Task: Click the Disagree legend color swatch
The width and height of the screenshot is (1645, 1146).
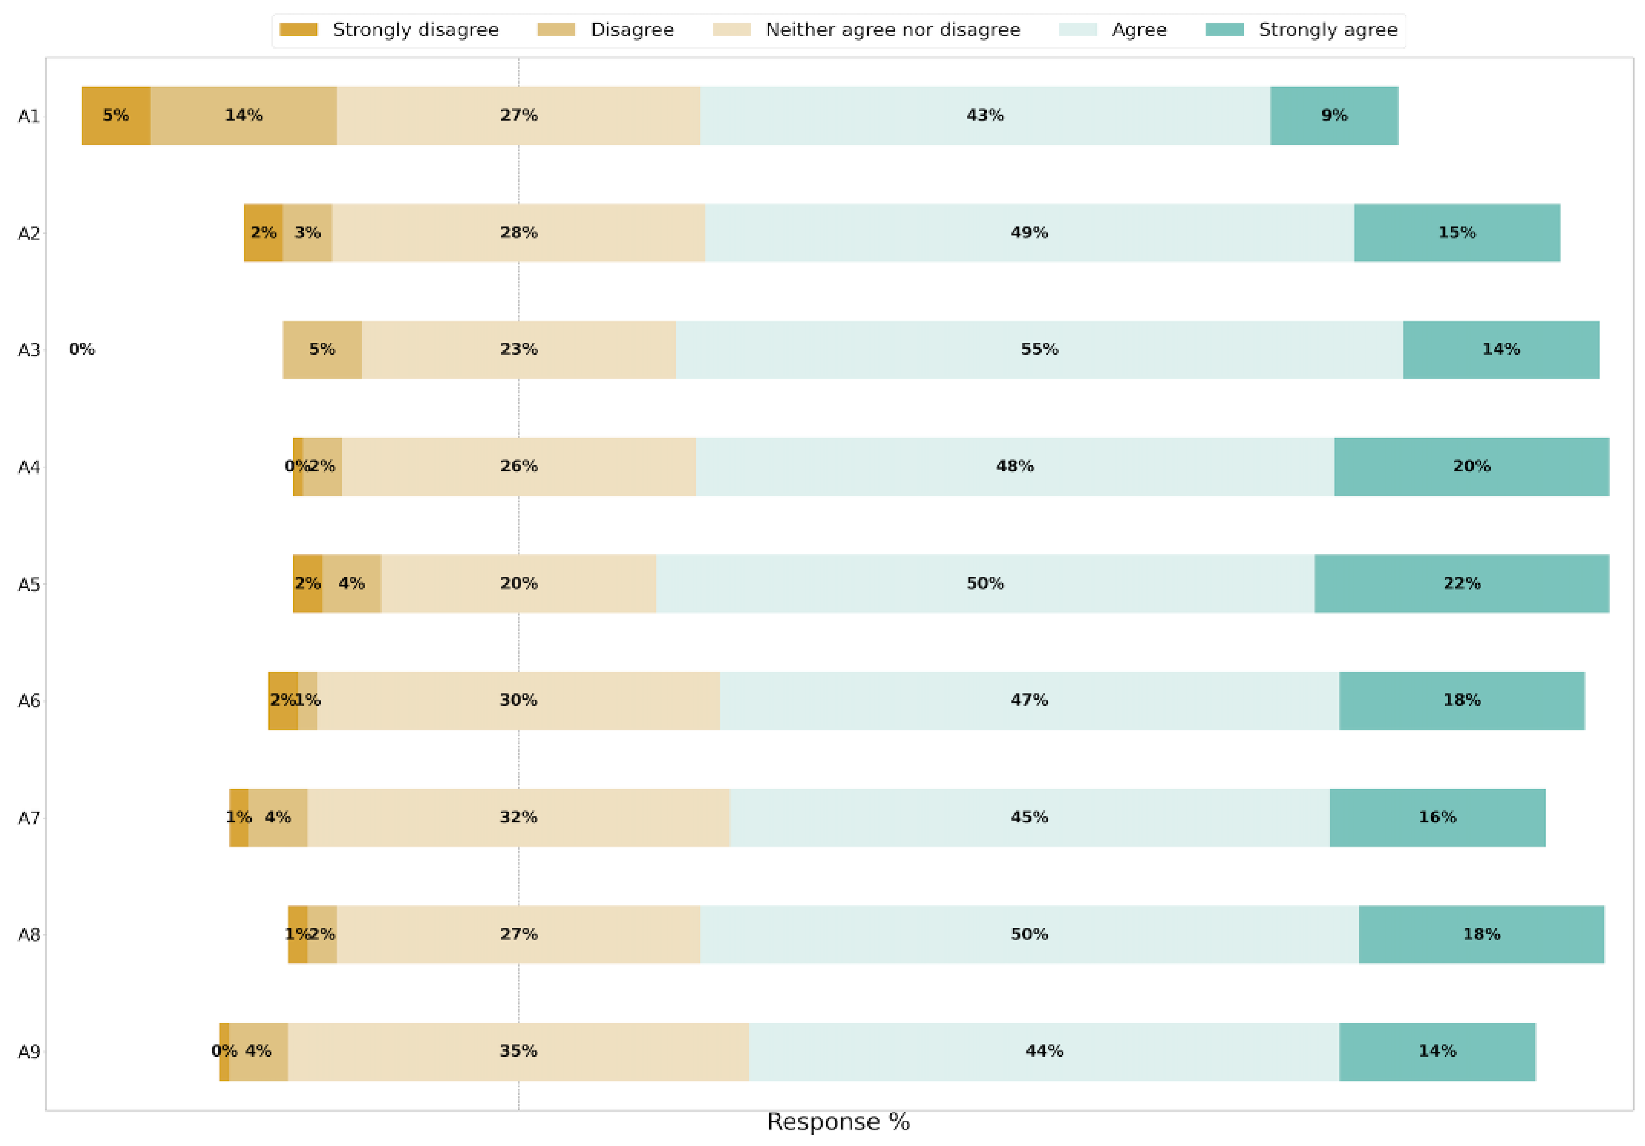Action: [556, 29]
